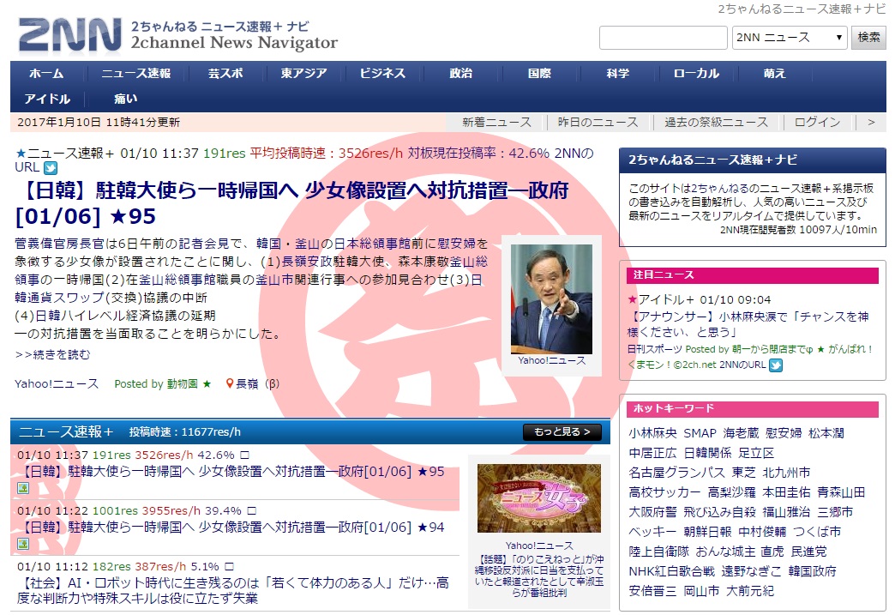Open ニュース速報 menu item

(135, 73)
